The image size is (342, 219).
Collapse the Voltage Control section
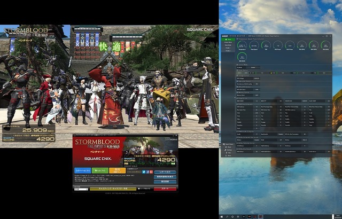click(x=237, y=76)
